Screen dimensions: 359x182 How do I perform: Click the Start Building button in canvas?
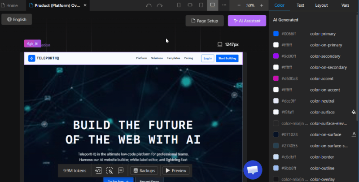click(227, 58)
